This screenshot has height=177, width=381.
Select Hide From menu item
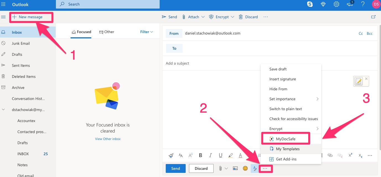point(291,89)
